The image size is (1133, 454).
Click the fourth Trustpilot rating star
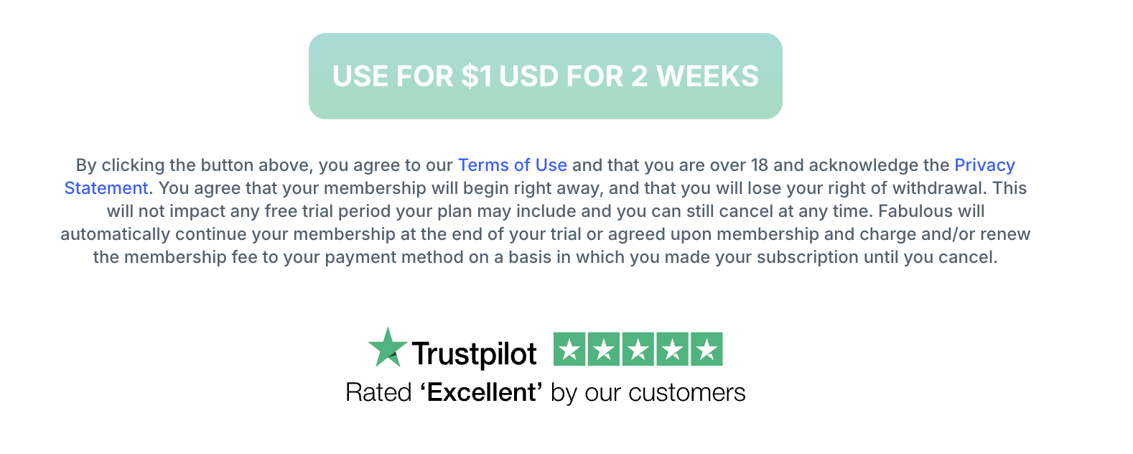(672, 350)
